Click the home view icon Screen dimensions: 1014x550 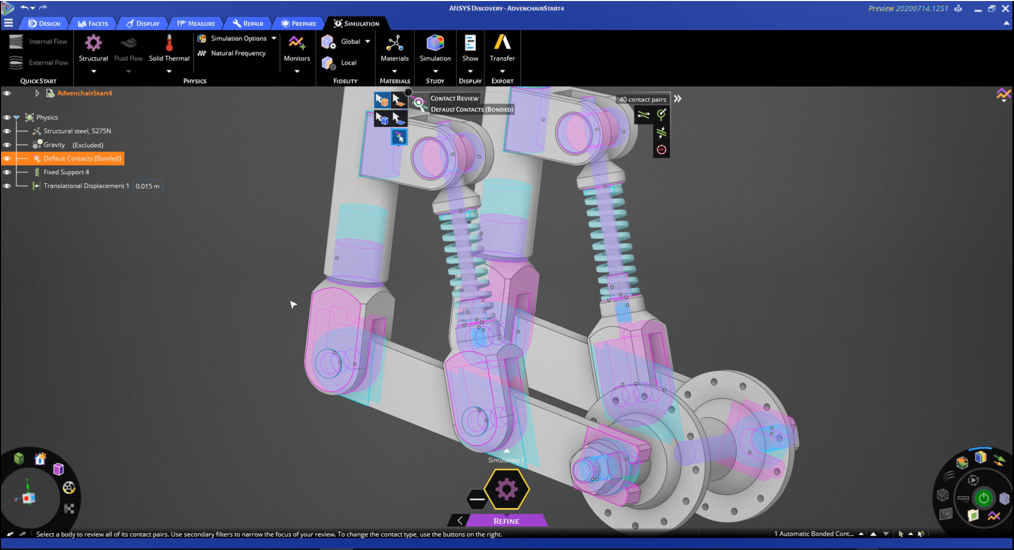(40, 459)
